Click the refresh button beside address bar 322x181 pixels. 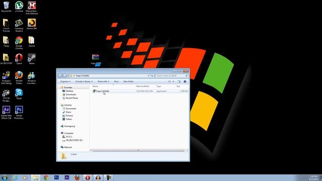click(152, 76)
